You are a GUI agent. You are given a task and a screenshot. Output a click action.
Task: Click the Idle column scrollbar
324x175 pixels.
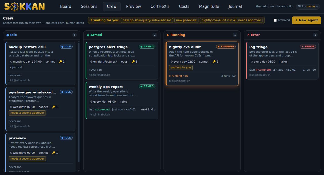tap(79, 103)
